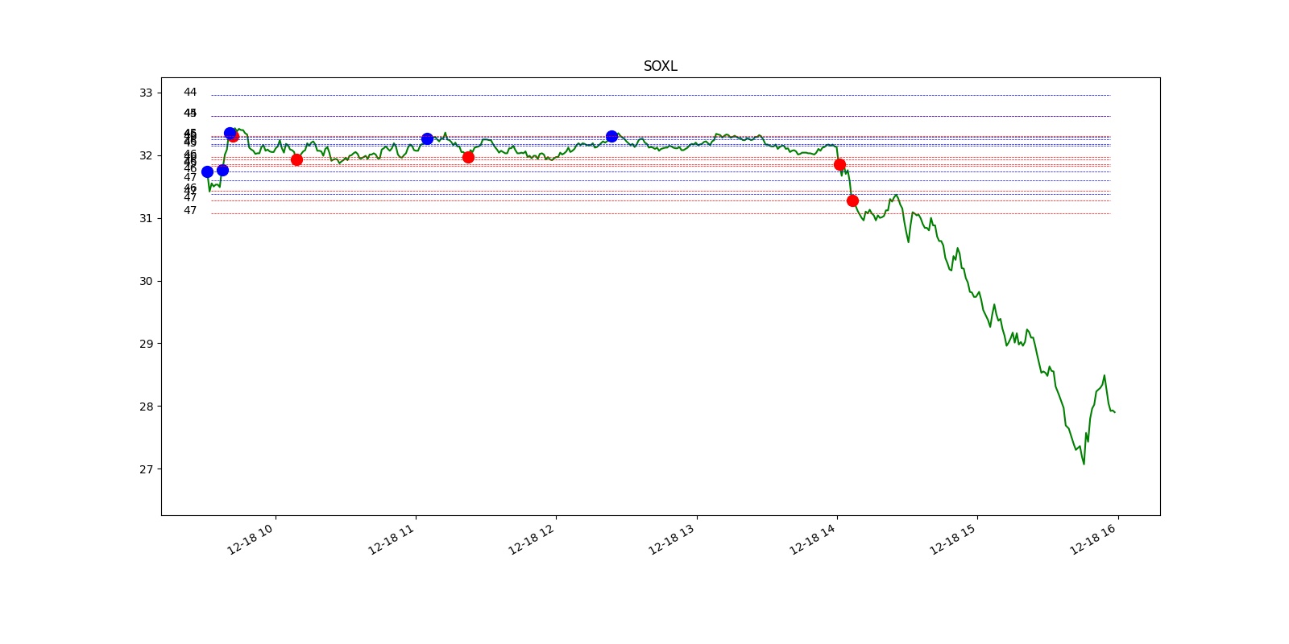Select the y-axis tick label 32
1289x644 pixels.
pyautogui.click(x=146, y=155)
